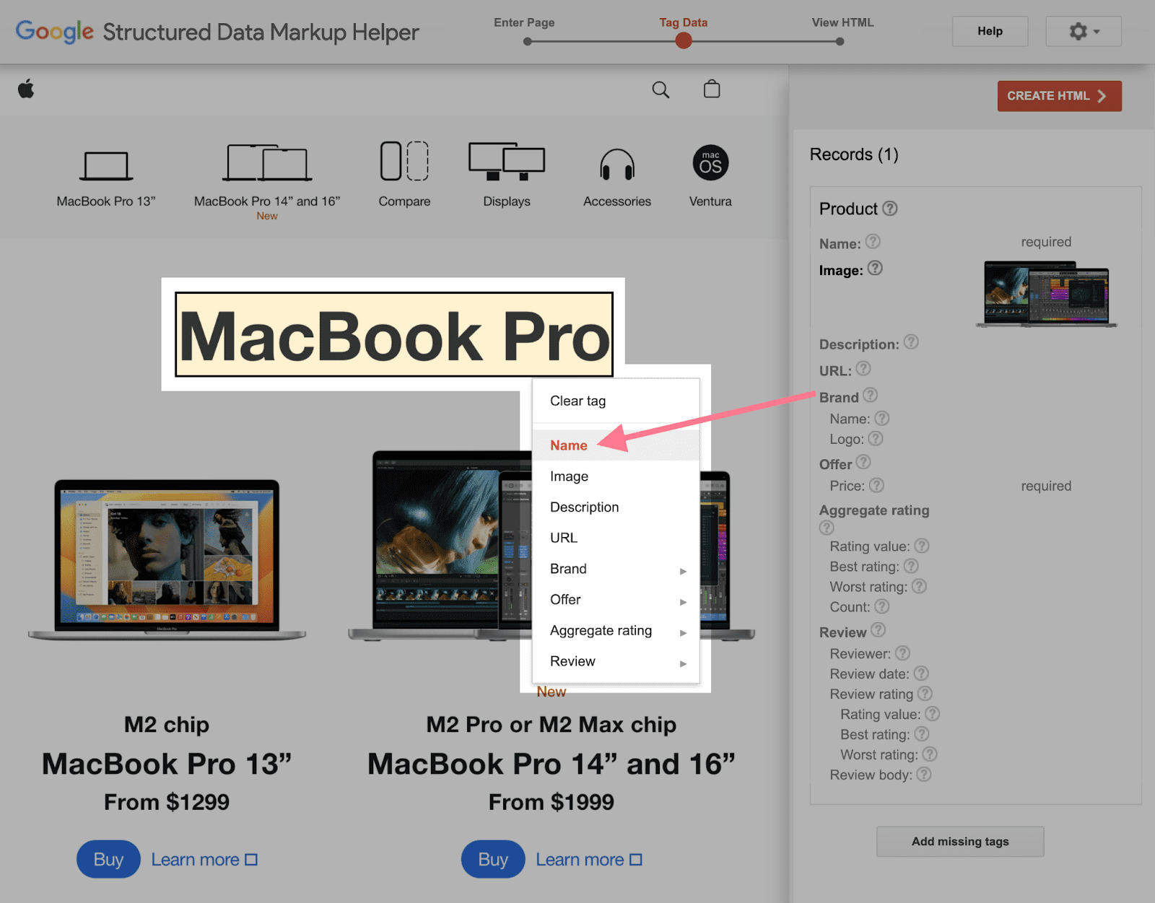Open the shopping bag icon

pyautogui.click(x=712, y=89)
